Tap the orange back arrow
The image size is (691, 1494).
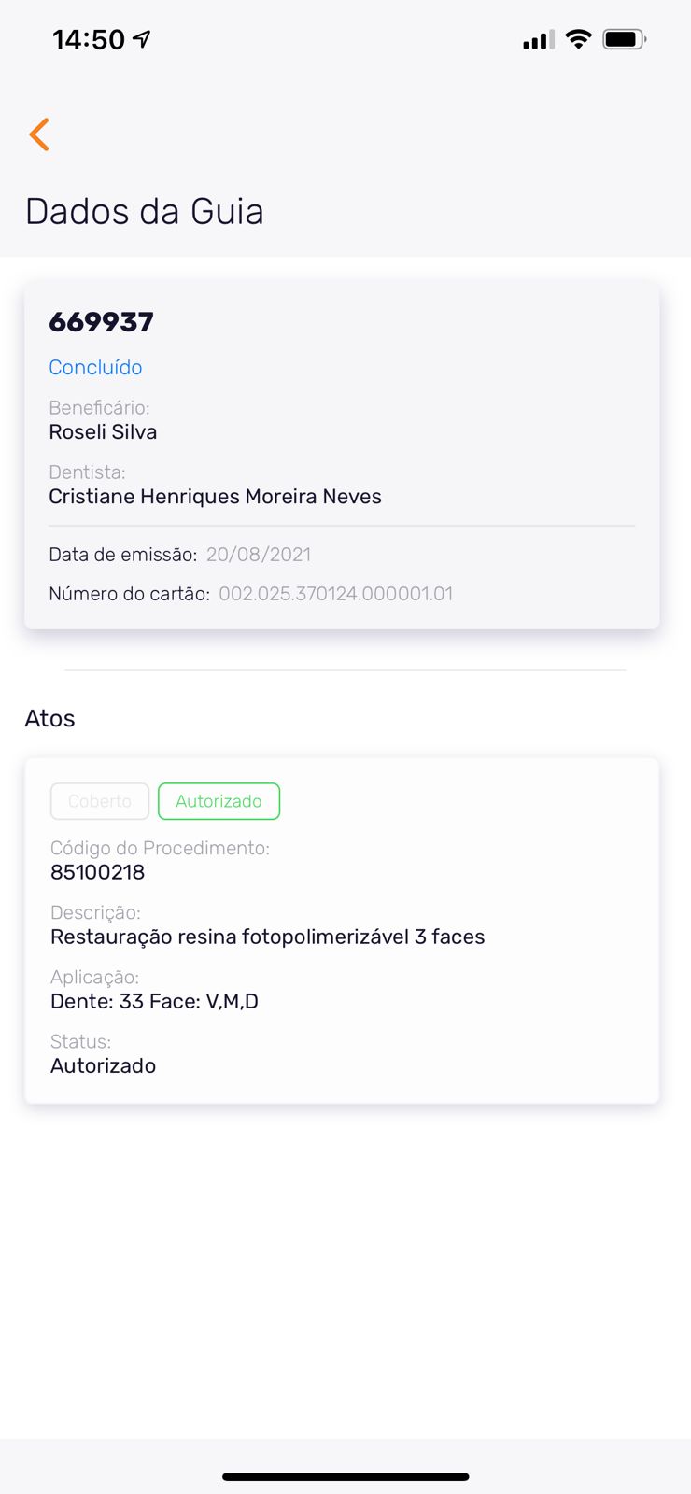[x=39, y=134]
